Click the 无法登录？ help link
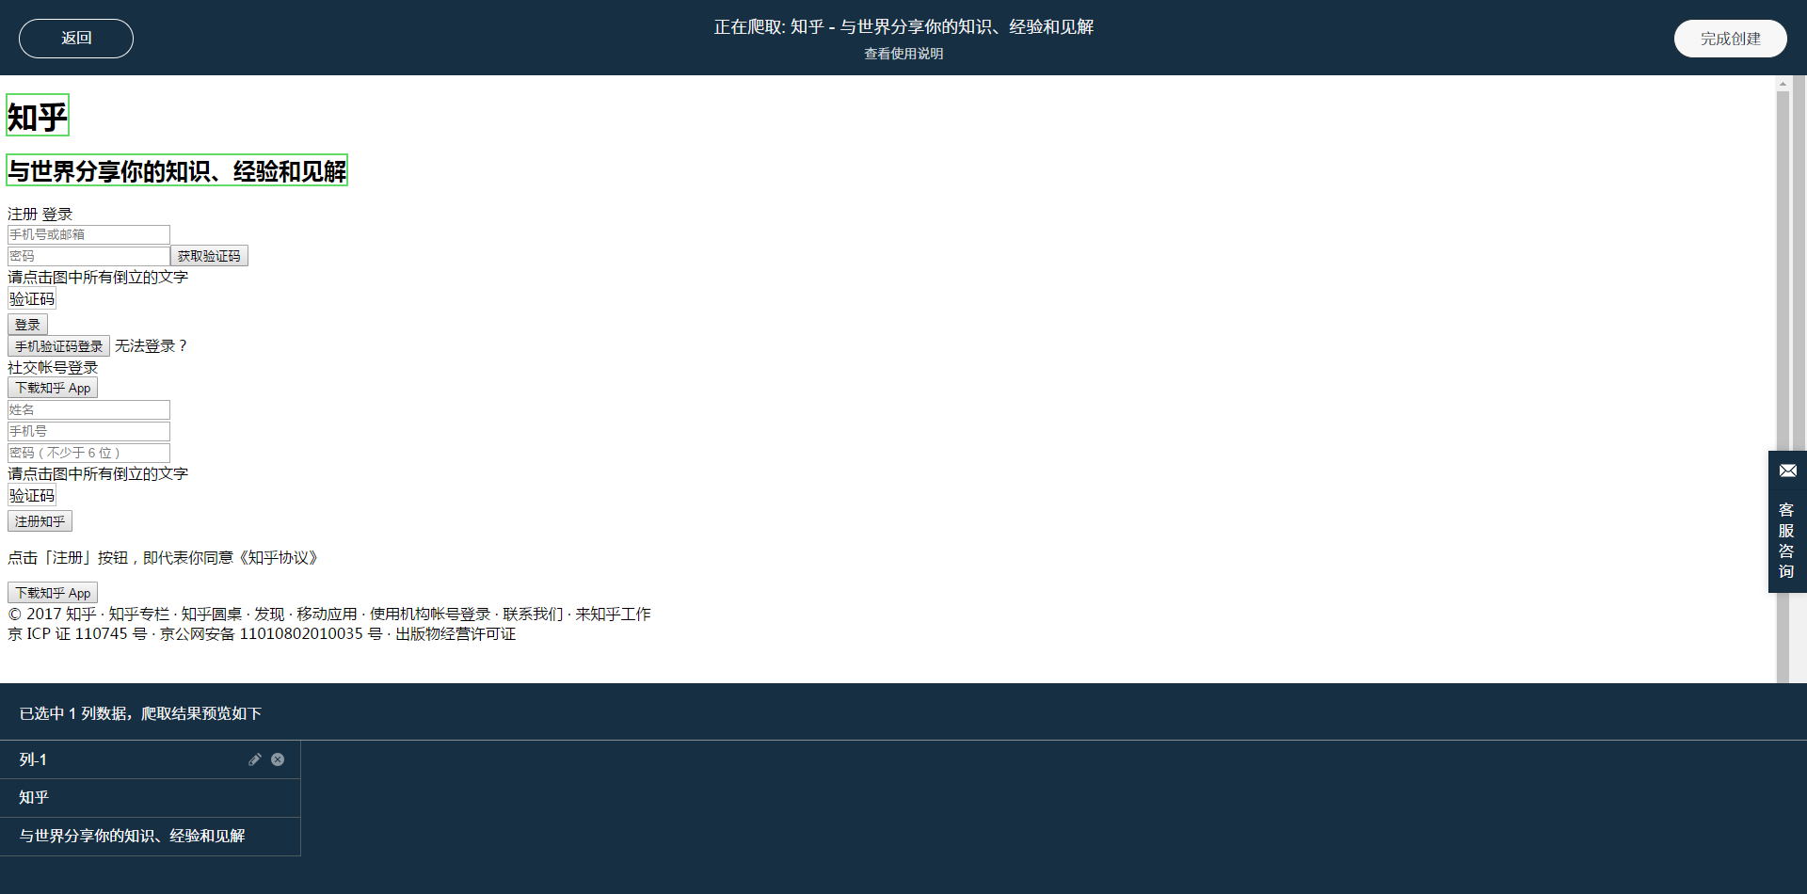Screen dimensions: 1807x894 [152, 345]
